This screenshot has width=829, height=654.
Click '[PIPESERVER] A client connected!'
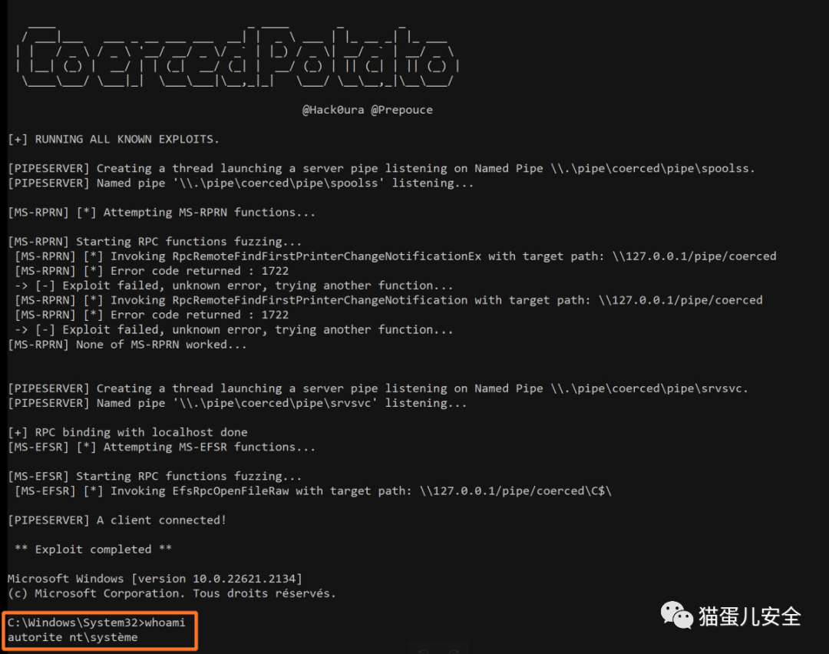click(117, 520)
